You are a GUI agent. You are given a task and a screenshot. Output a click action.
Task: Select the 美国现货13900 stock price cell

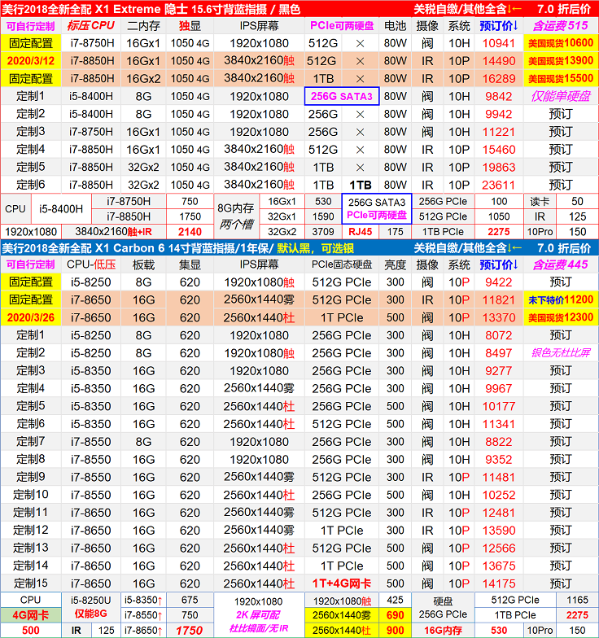pos(561,61)
